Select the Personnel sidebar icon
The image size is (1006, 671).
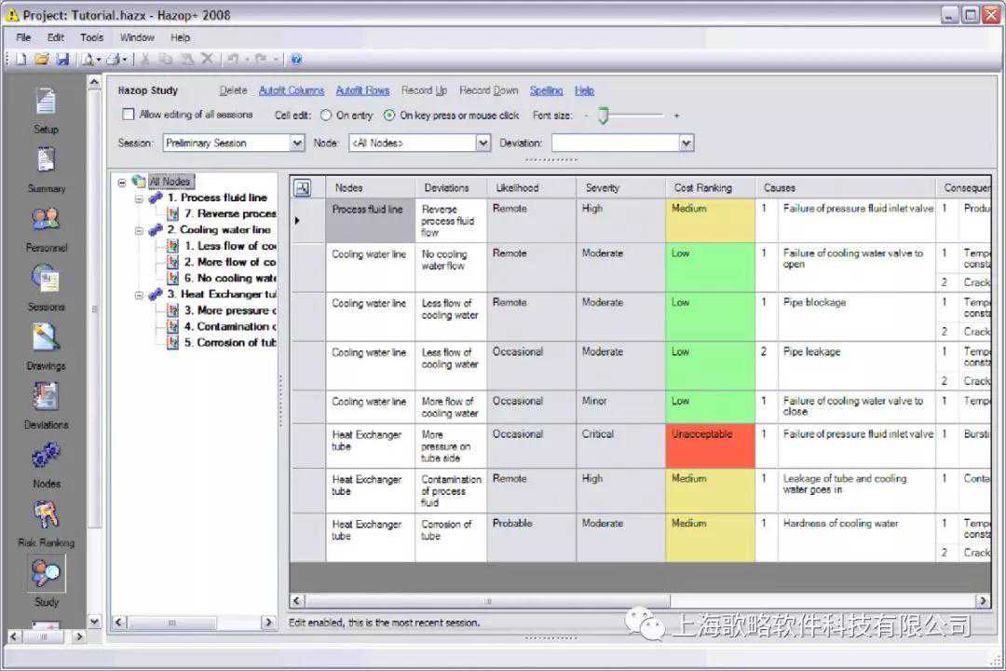(x=46, y=220)
